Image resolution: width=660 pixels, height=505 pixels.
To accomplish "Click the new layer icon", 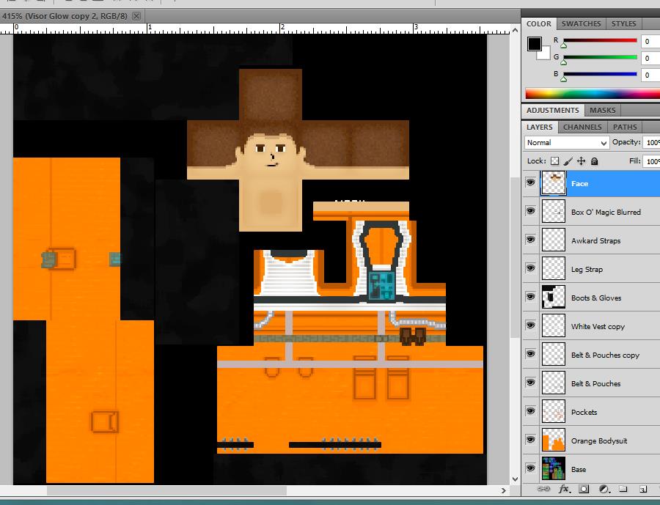I will coord(642,489).
